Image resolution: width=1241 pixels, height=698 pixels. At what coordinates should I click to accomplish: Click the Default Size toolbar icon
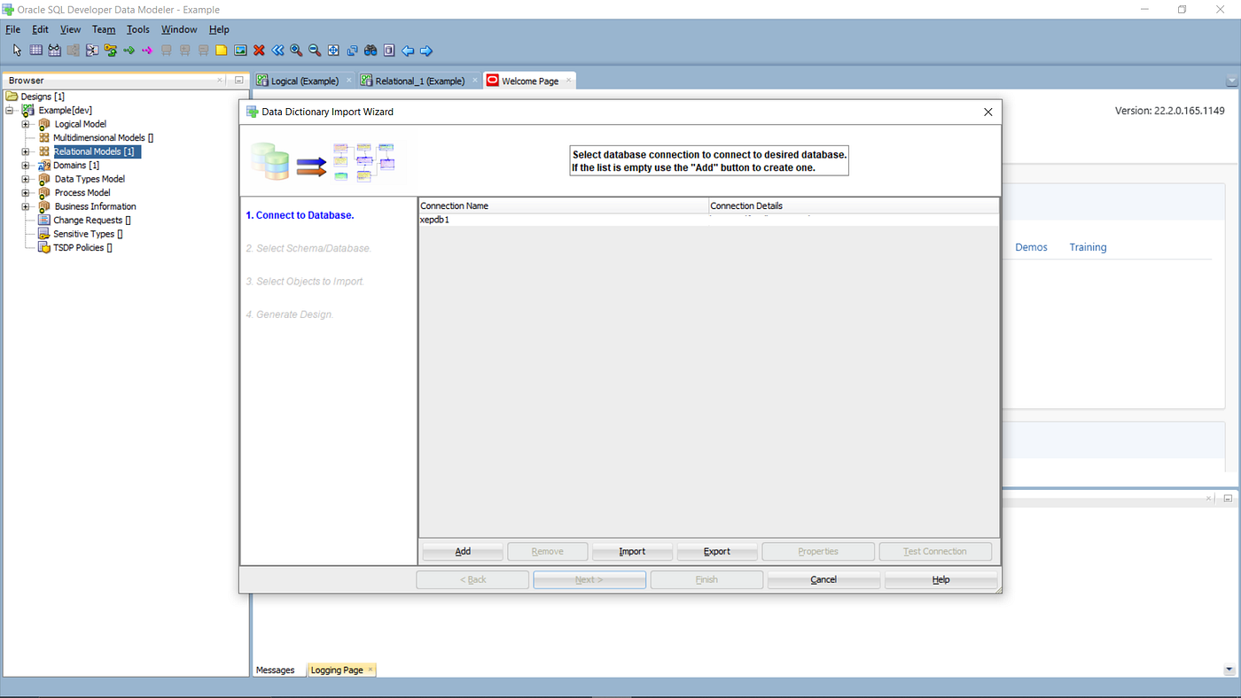[x=352, y=50]
